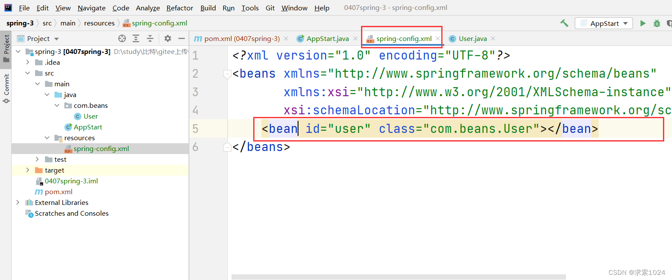Start debugging with the bug icon
The width and height of the screenshot is (672, 280).
click(657, 23)
